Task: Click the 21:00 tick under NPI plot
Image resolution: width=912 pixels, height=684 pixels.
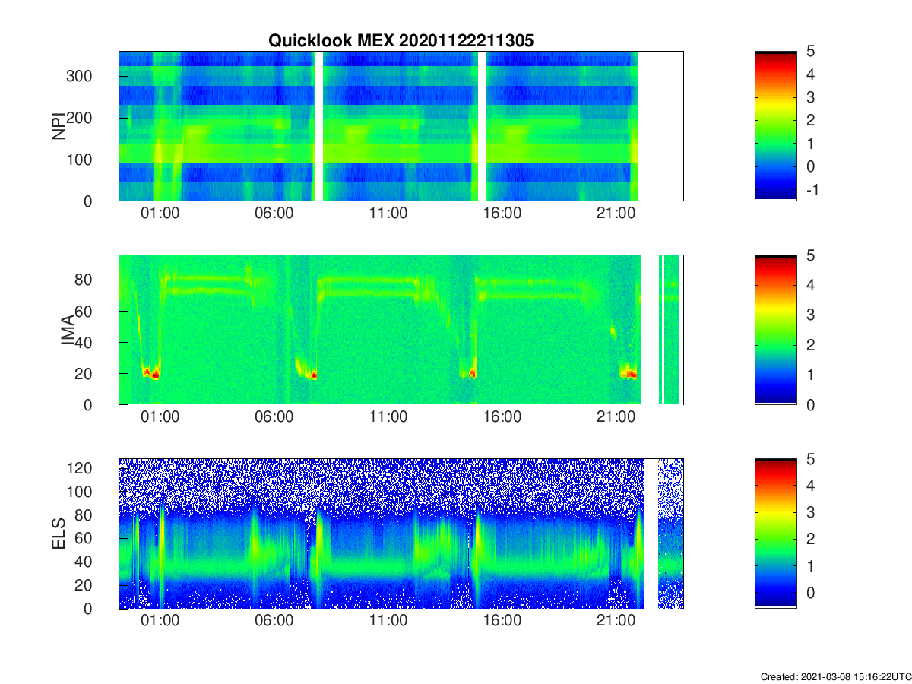Action: (616, 214)
